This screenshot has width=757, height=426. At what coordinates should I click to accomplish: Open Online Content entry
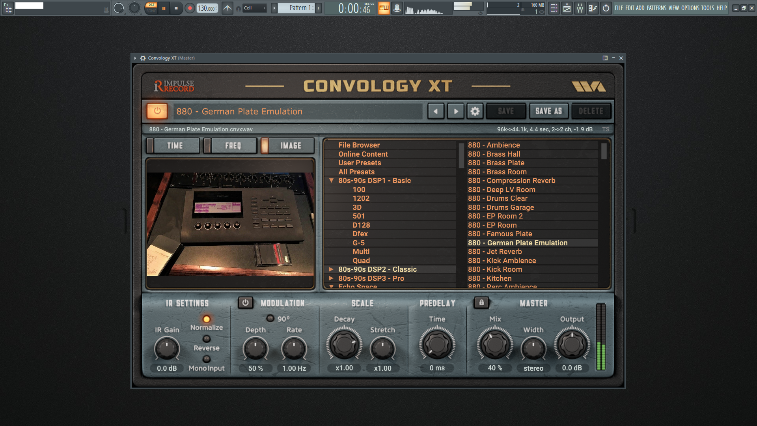(x=363, y=154)
